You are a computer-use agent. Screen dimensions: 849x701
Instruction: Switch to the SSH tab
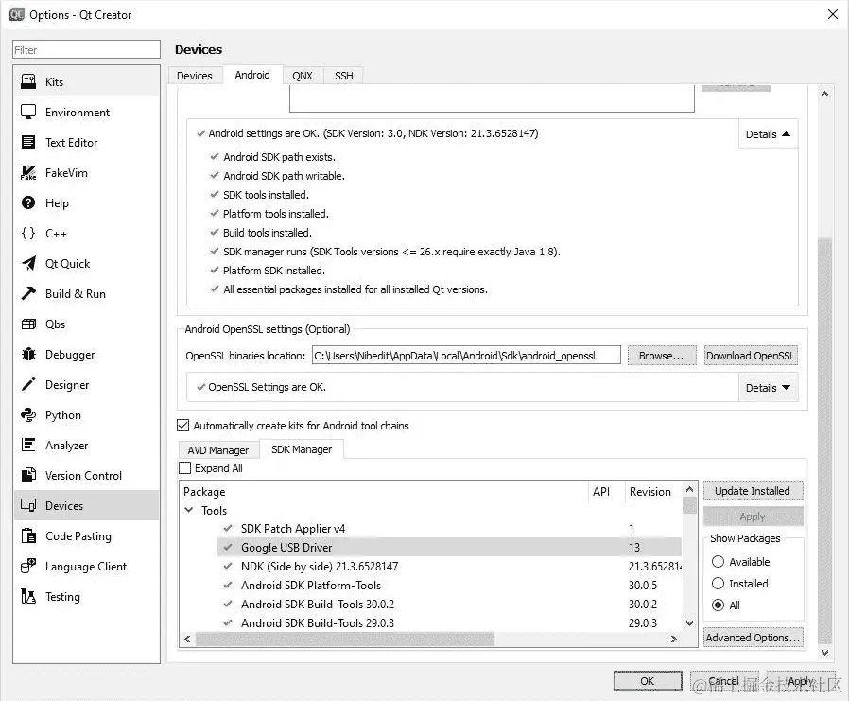[x=344, y=76]
